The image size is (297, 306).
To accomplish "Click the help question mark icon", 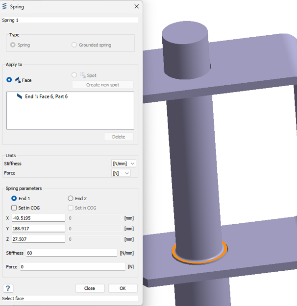I will tap(8, 288).
